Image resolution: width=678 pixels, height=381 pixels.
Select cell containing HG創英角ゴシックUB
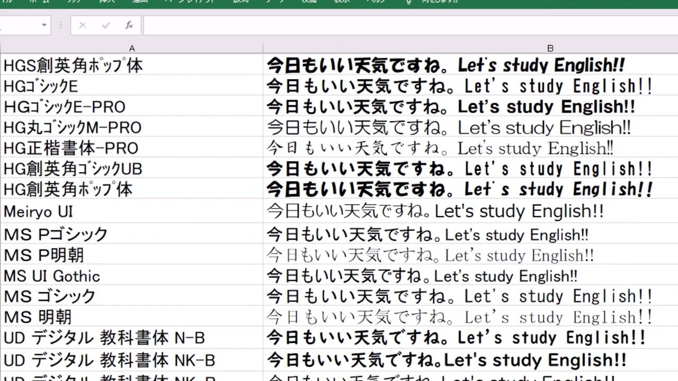click(131, 168)
